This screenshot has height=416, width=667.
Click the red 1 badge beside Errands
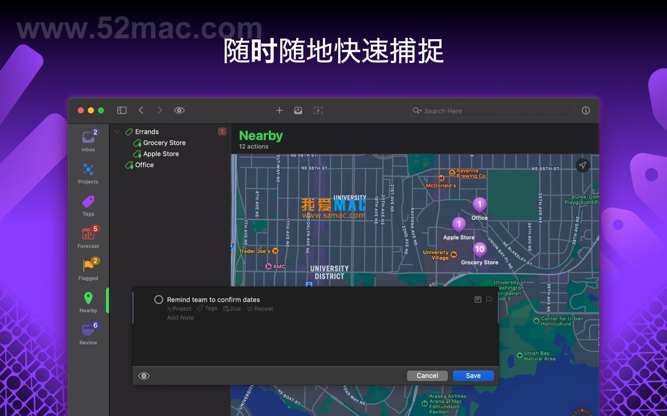point(222,131)
